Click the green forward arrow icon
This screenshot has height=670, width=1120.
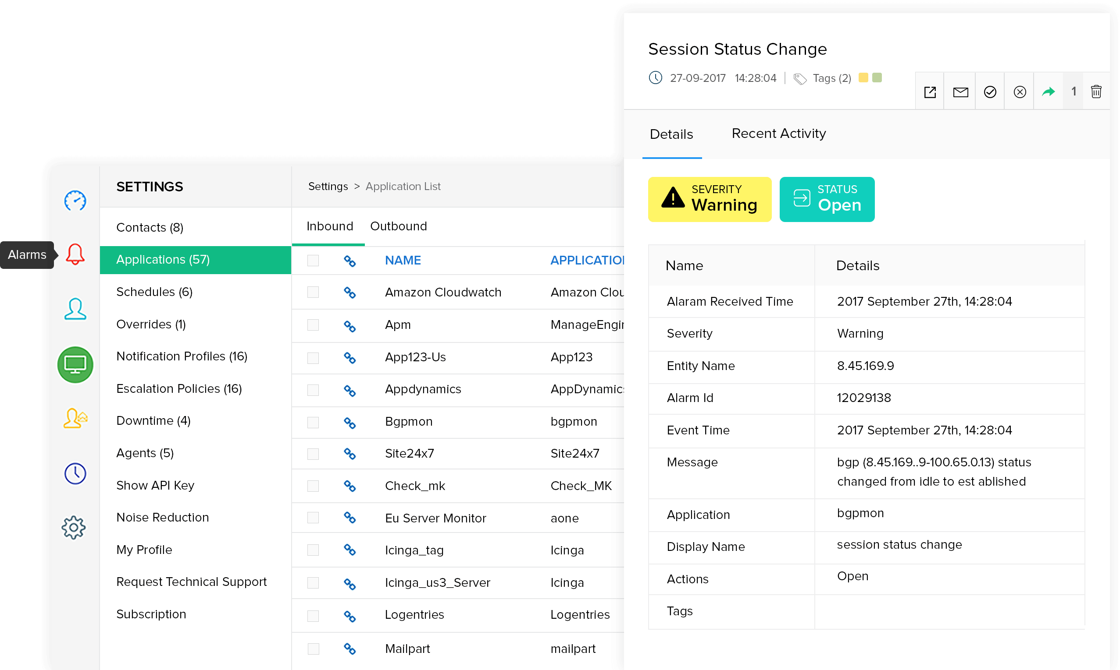click(1048, 92)
